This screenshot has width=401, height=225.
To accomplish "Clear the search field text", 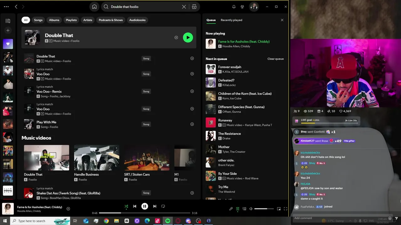I will click(184, 7).
